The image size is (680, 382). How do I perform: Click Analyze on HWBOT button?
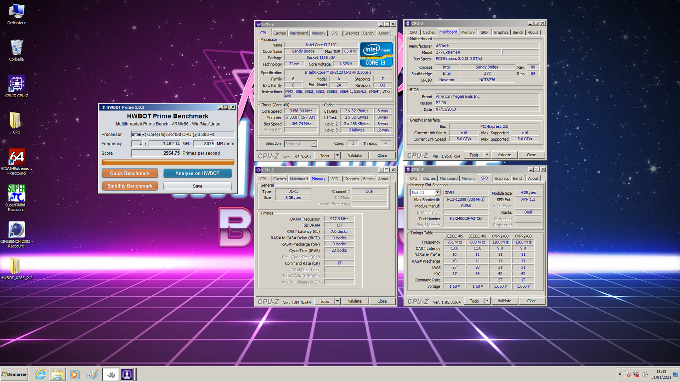click(197, 173)
